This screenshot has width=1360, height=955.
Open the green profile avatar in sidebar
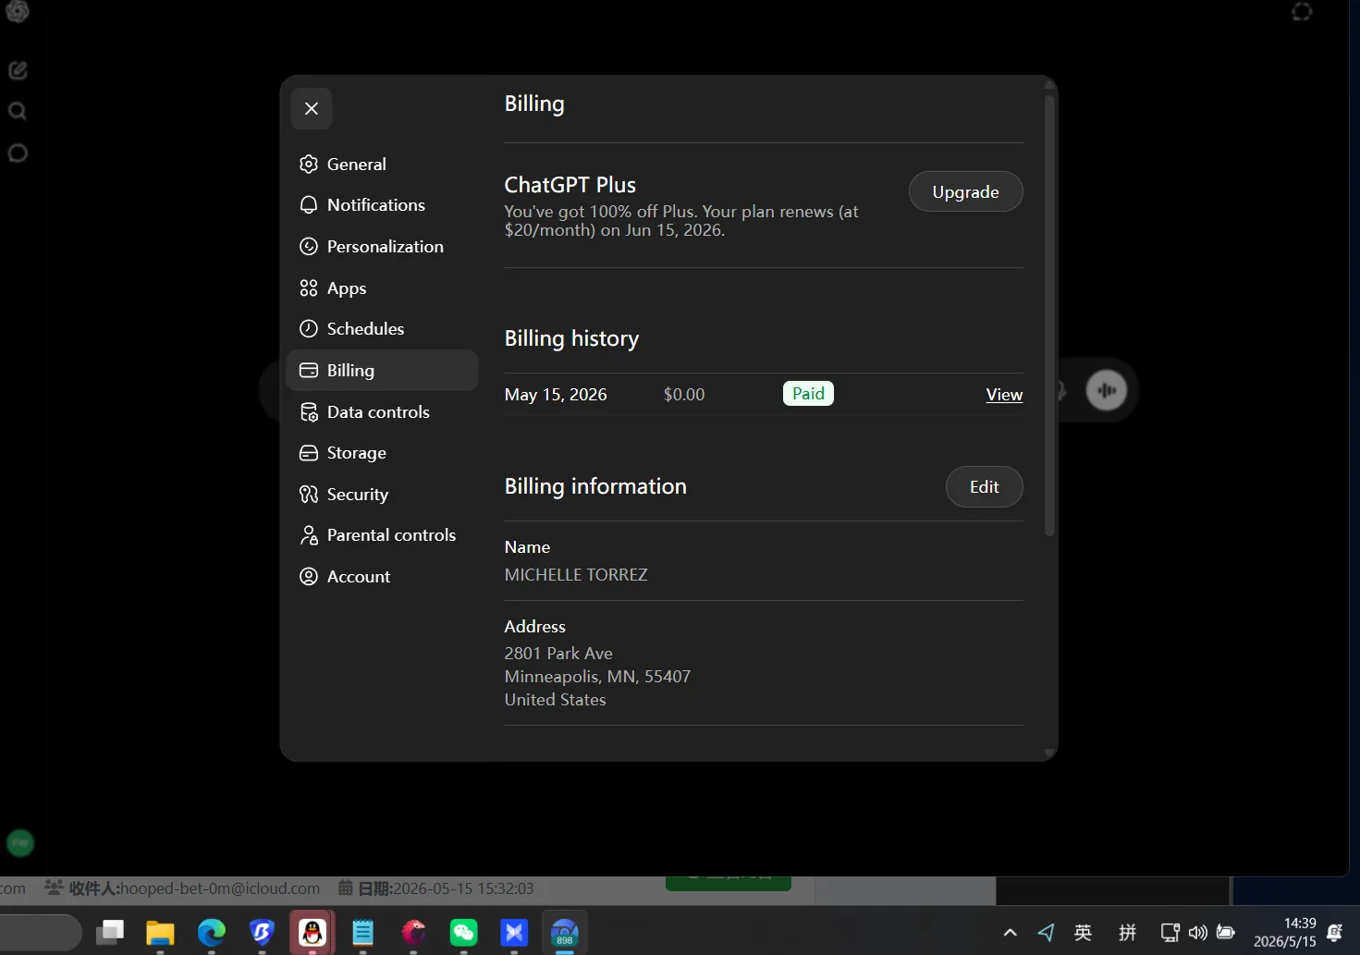[20, 843]
